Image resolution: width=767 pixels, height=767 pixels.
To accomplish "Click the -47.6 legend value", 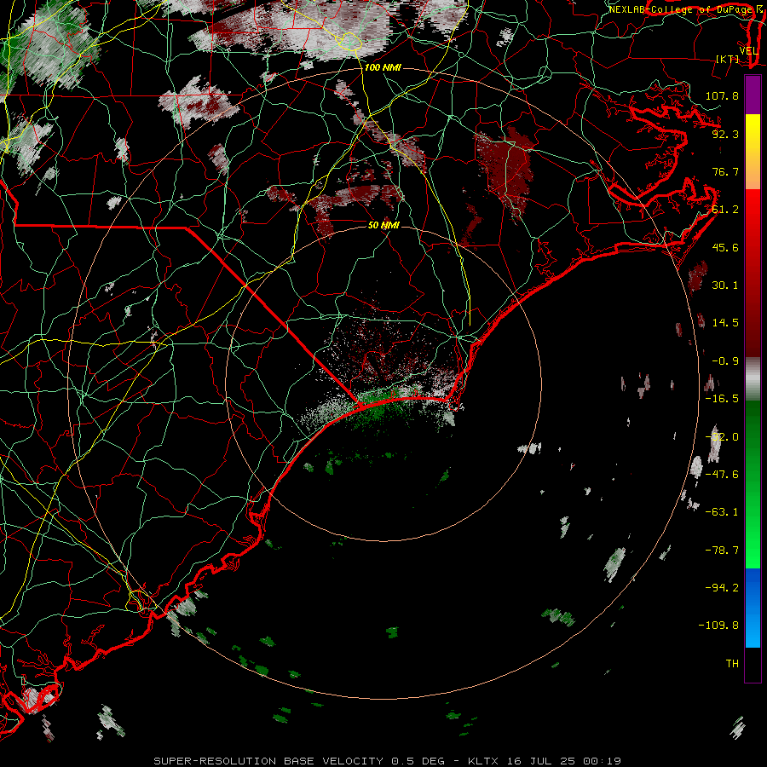I will pyautogui.click(x=722, y=475).
